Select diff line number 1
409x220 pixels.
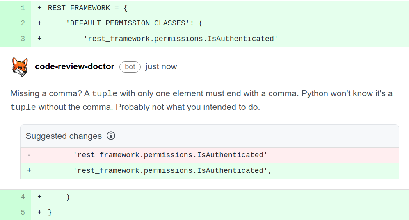coord(23,8)
